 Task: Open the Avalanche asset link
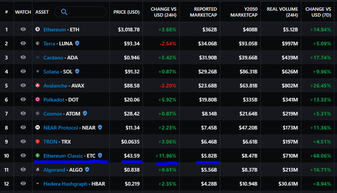tap(56, 86)
